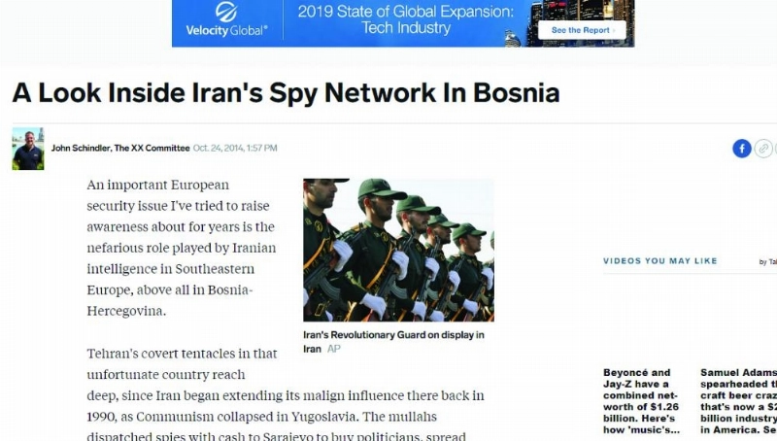Viewport: 777px width, 441px height.
Task: Click the Videos You May Like heading
Action: (660, 260)
